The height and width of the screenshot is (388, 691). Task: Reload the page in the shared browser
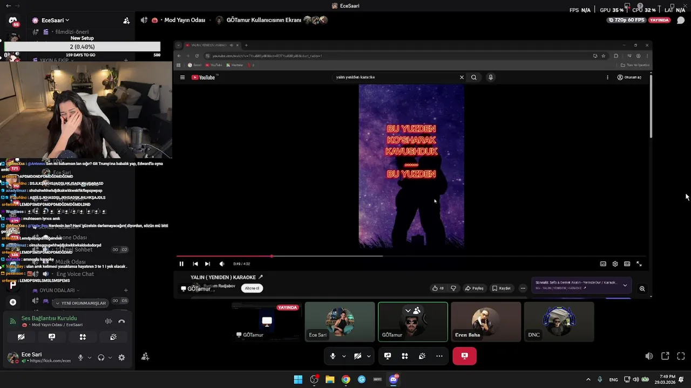(x=197, y=56)
